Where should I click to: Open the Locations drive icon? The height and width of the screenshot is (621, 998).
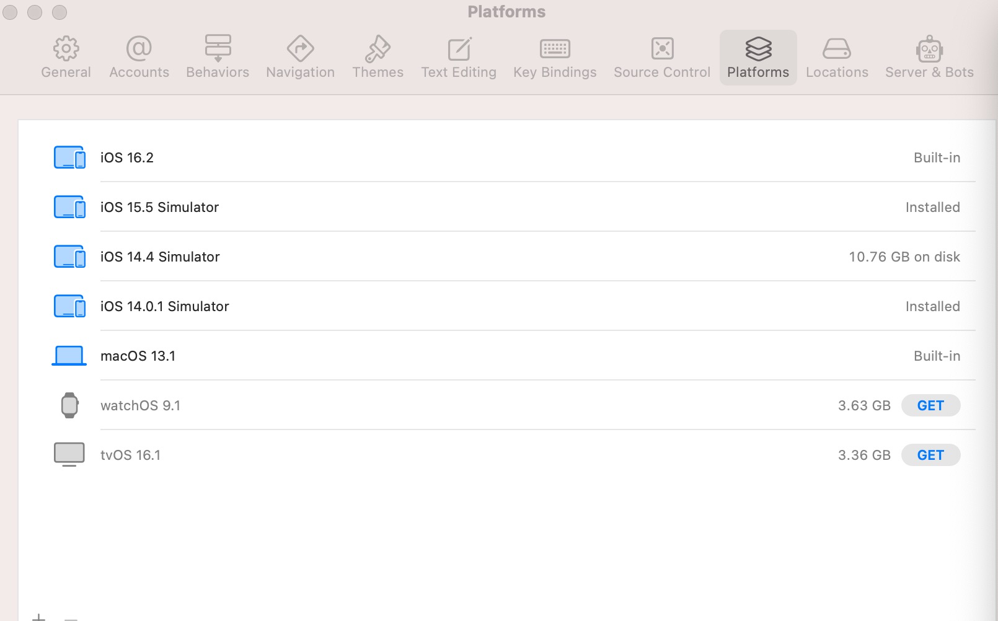(x=837, y=48)
